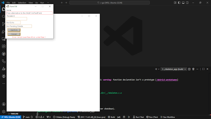This screenshot has height=119, width=211.
Task: Click the Name text field in Form Fill
Action: click(29, 13)
